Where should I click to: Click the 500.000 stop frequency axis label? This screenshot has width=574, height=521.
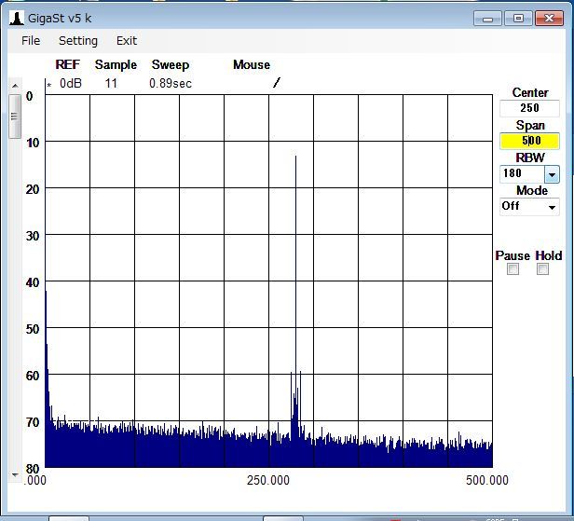(487, 480)
